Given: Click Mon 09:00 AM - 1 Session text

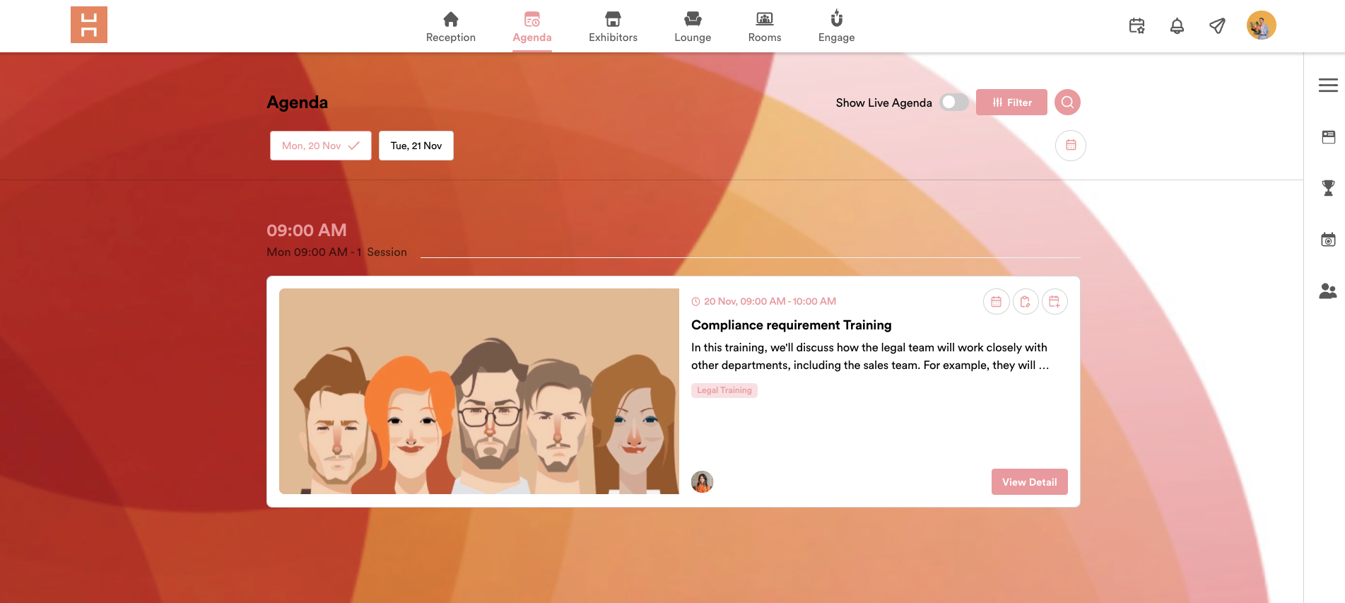Looking at the screenshot, I should pyautogui.click(x=336, y=252).
